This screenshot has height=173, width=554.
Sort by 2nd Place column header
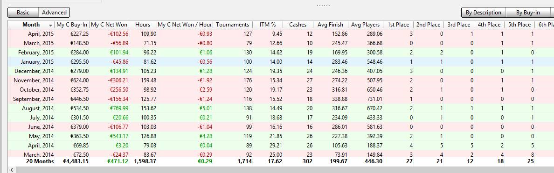428,25
